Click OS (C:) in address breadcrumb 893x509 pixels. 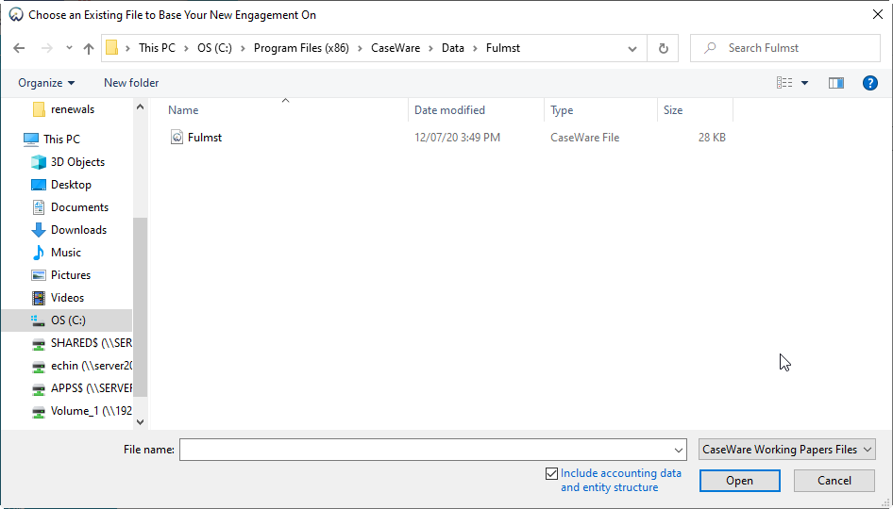tap(214, 48)
